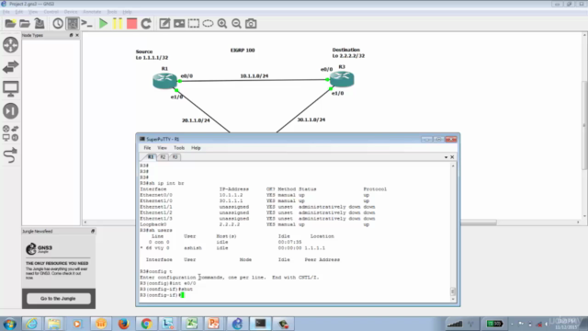Open GNS3 Control menu
The width and height of the screenshot is (588, 331).
51,12
